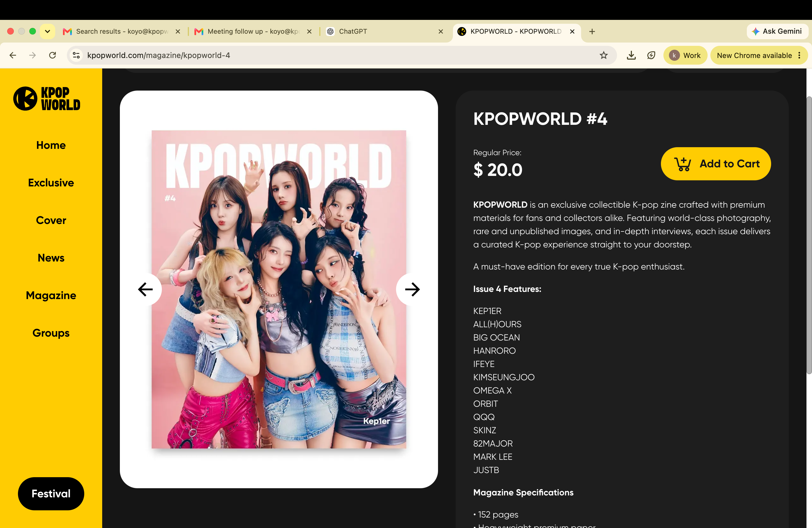
Task: Click QQQ in features list
Action: (x=484, y=417)
